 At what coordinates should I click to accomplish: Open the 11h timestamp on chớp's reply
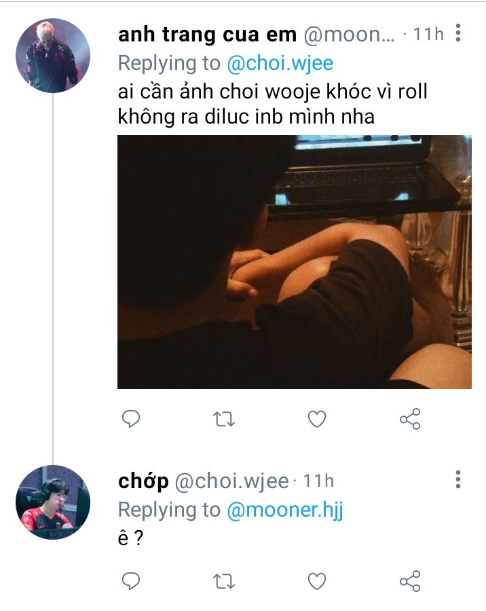318,481
